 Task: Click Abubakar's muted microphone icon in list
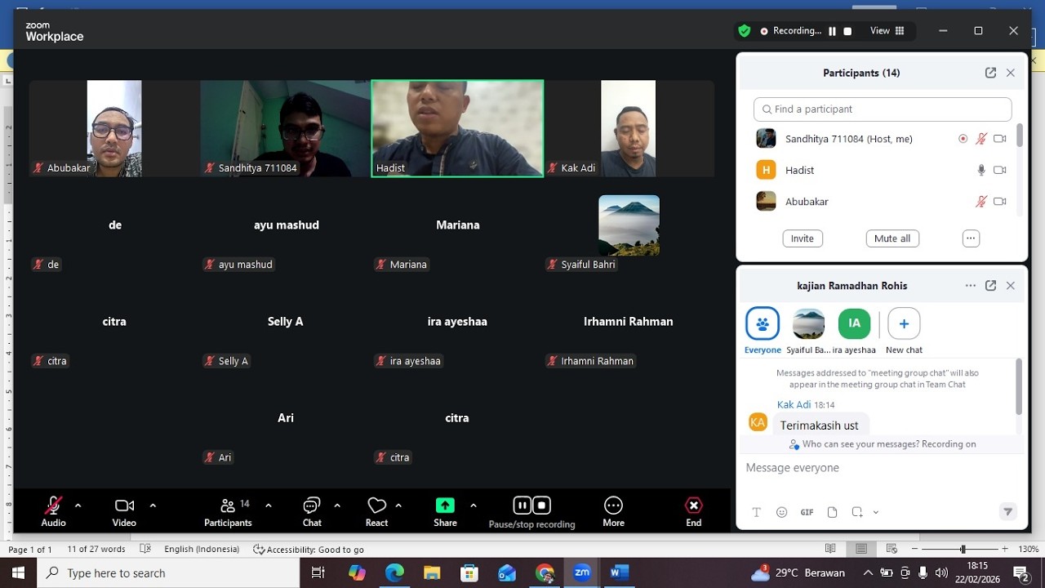point(981,202)
